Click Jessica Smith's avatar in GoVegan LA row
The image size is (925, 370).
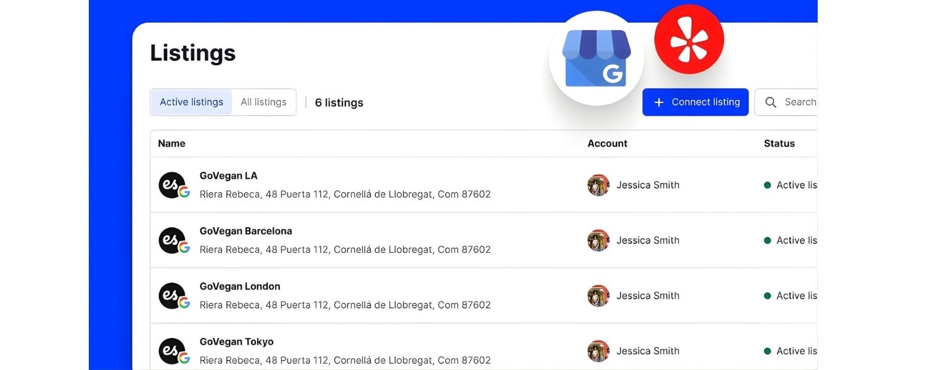point(598,185)
